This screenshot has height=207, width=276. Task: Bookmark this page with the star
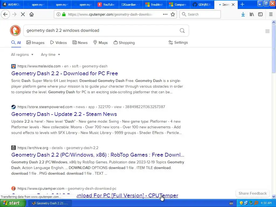(173, 14)
